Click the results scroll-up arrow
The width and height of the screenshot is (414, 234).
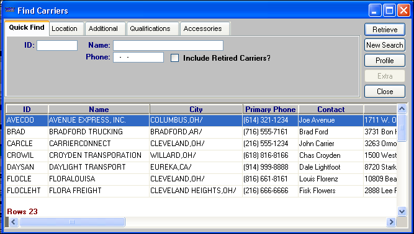tap(402, 108)
